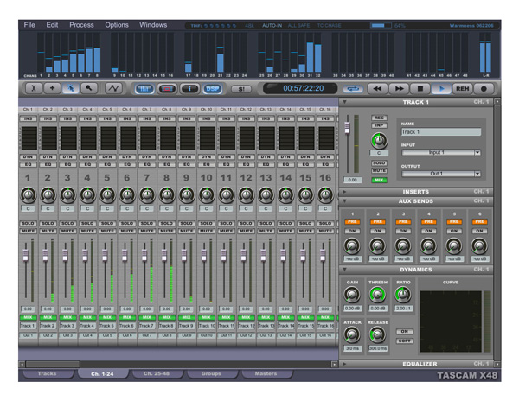The height and width of the screenshot is (401, 519).
Task: Fast forward the transport
Action: click(x=399, y=89)
